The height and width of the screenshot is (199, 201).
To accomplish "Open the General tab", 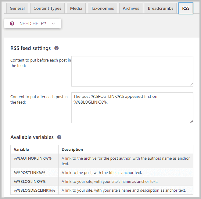I will [x=17, y=8].
